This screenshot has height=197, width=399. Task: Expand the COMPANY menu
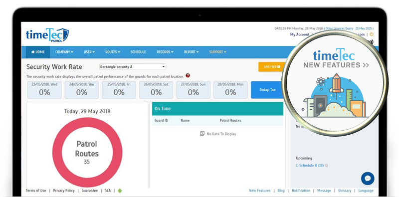[64, 52]
